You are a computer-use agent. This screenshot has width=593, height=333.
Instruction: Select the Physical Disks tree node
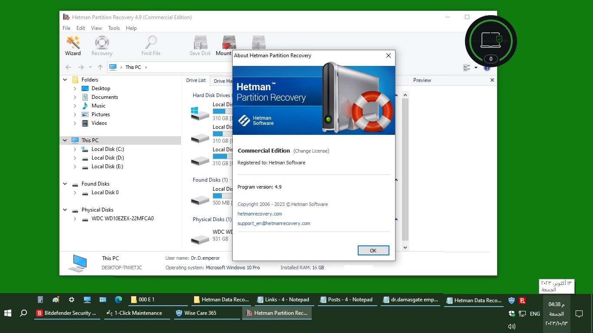coord(97,210)
